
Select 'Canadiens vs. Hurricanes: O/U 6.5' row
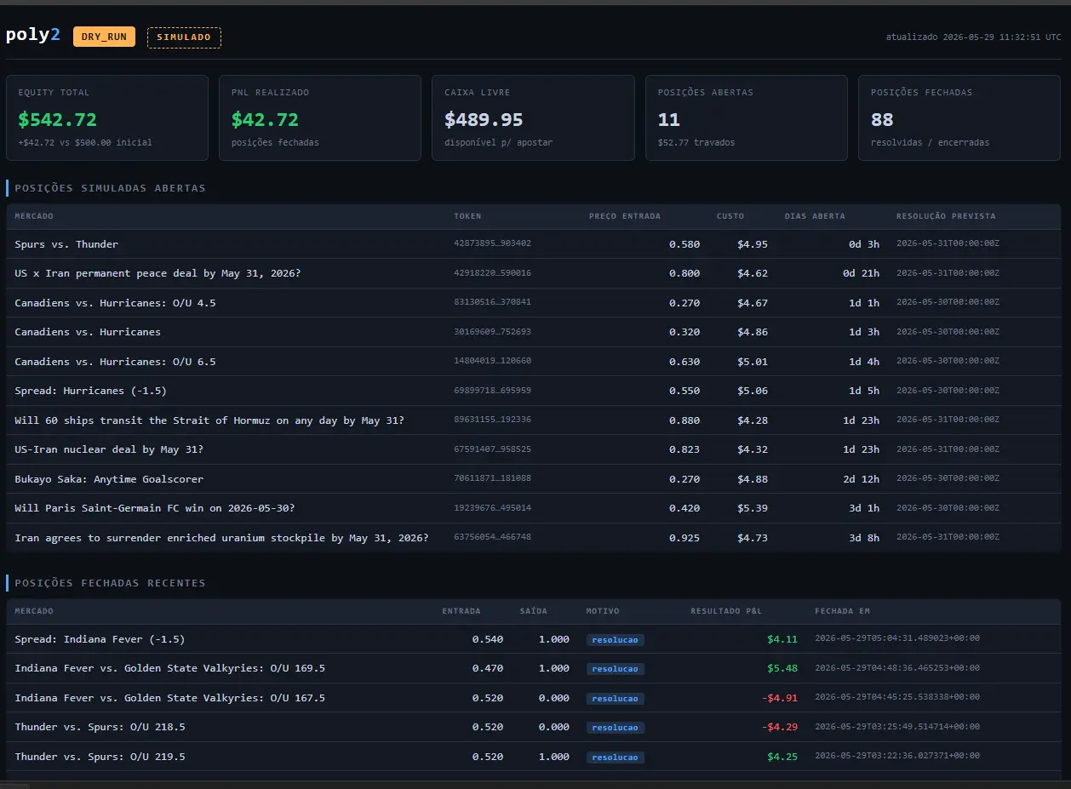click(x=534, y=362)
